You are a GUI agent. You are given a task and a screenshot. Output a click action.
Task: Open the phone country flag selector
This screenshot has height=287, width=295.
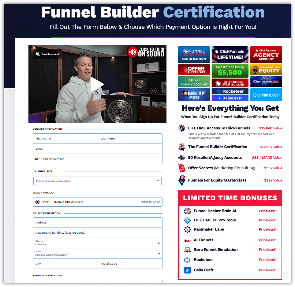click(x=37, y=159)
